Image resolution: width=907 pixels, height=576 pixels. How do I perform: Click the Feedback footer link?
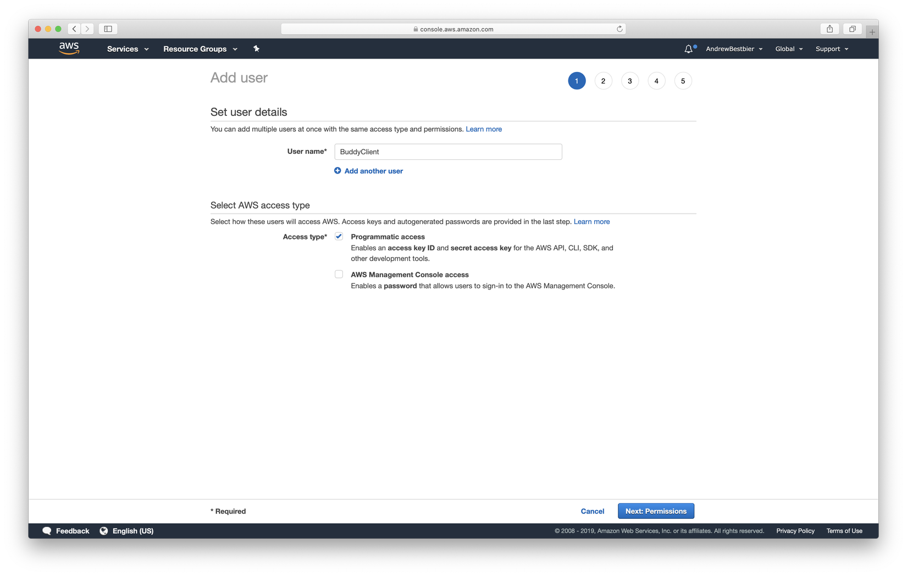[x=73, y=531]
